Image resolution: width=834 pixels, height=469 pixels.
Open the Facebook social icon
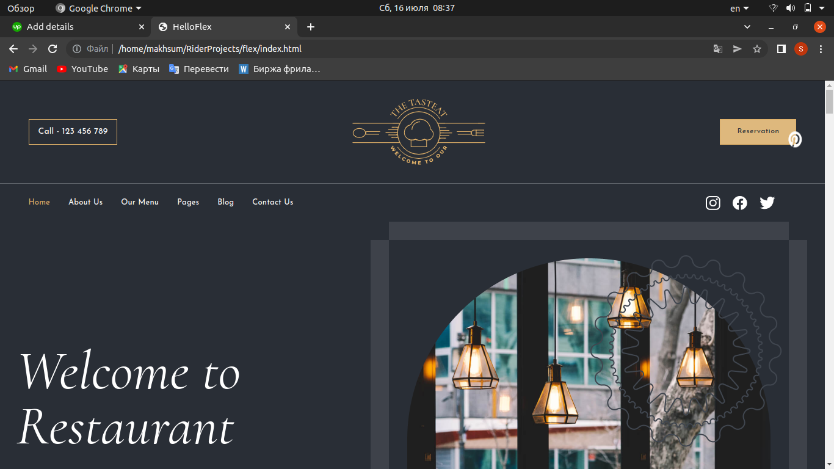pos(740,203)
